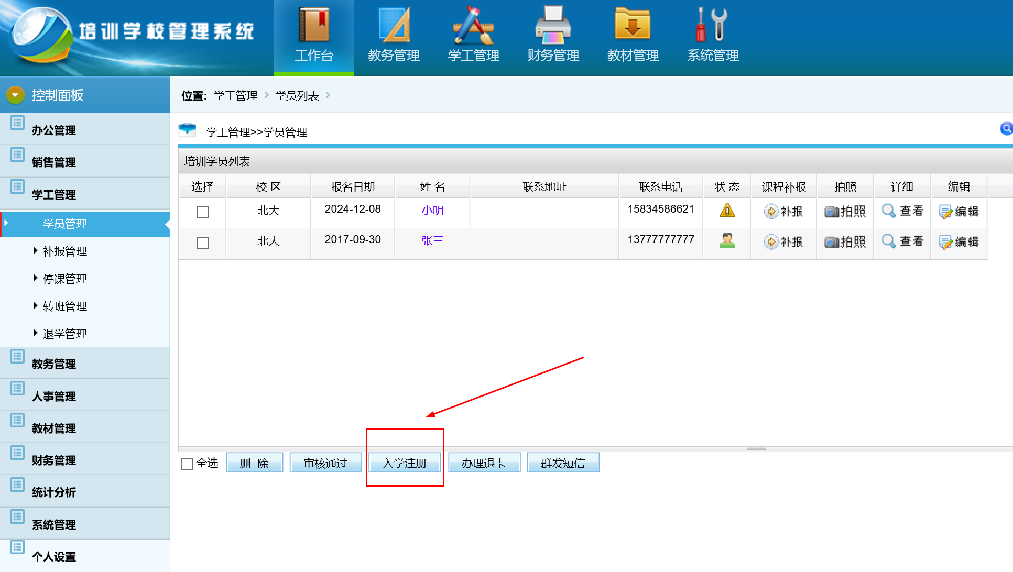Switch to 工作台 tab
Image resolution: width=1013 pixels, height=572 pixels.
(313, 38)
